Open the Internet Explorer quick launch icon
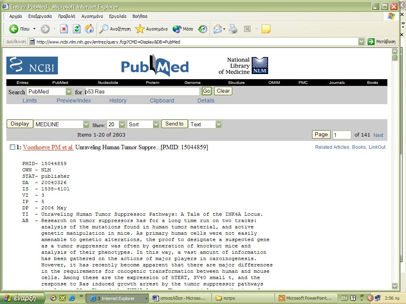Image resolution: width=406 pixels, height=304 pixels. point(72,298)
